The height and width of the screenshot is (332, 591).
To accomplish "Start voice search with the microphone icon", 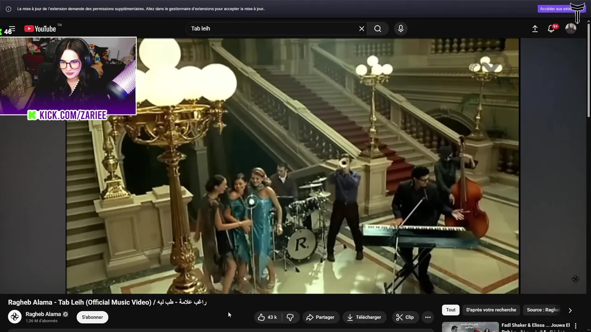I will [x=401, y=29].
